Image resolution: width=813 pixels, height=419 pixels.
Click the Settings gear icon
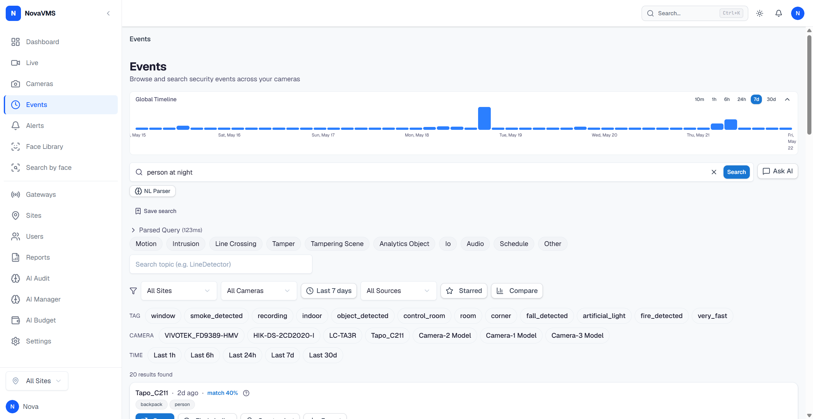tap(16, 341)
